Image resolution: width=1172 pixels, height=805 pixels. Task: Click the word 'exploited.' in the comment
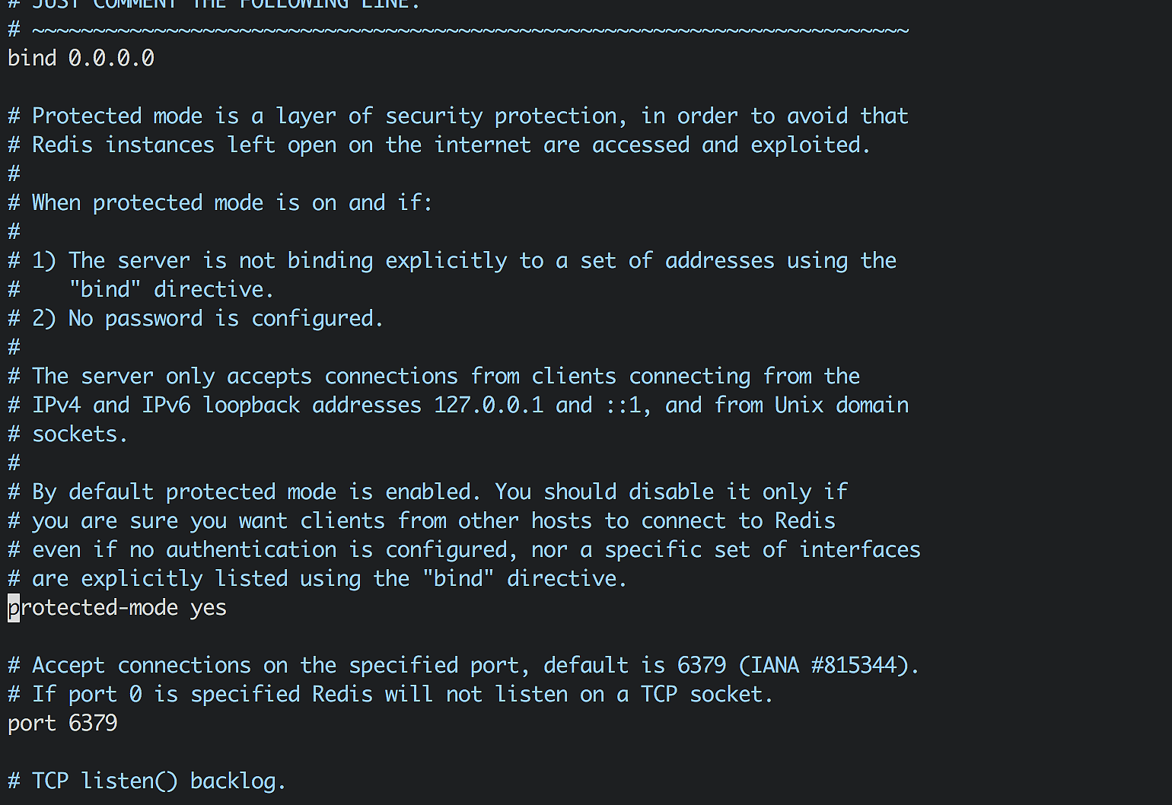[811, 145]
